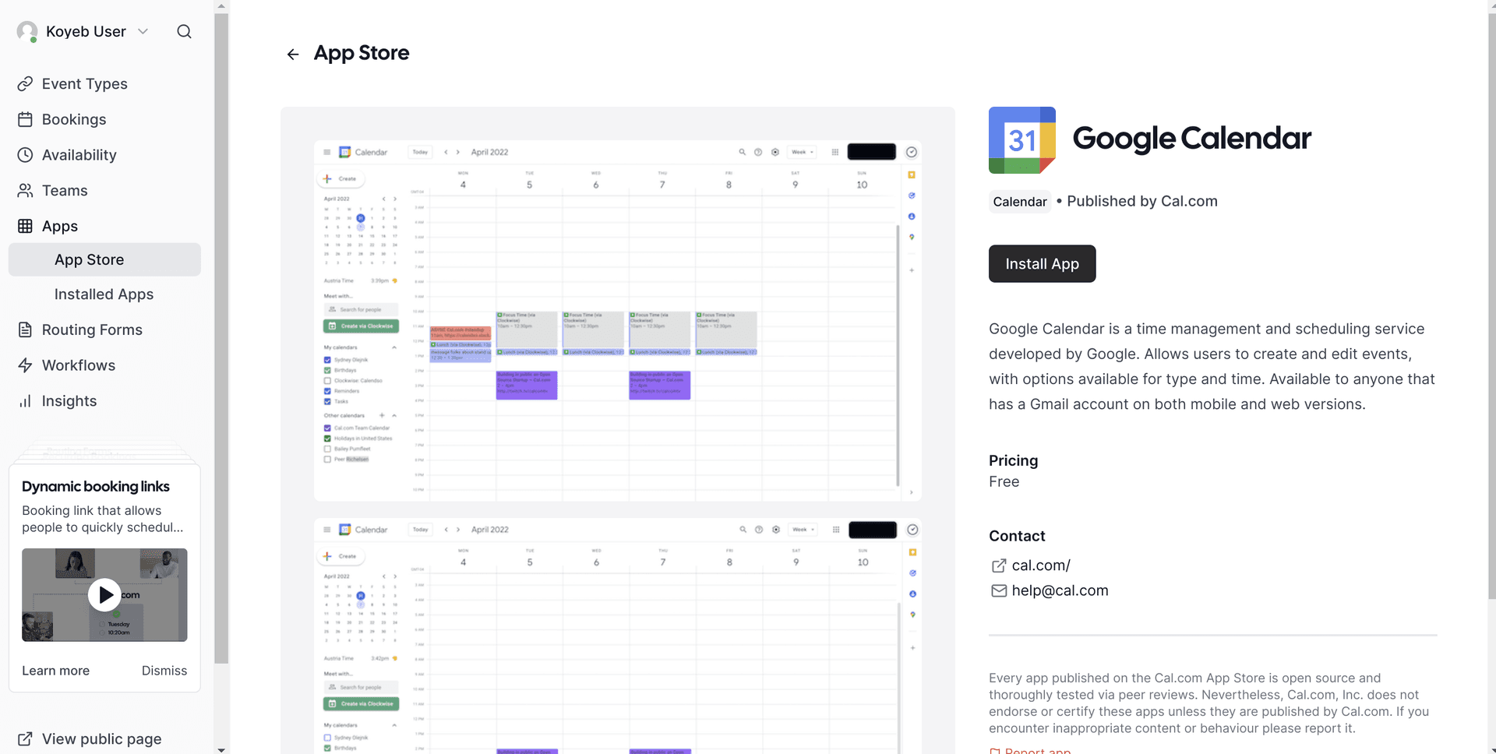Image resolution: width=1496 pixels, height=754 pixels.
Task: Click the Apps grid icon
Action: pos(25,226)
